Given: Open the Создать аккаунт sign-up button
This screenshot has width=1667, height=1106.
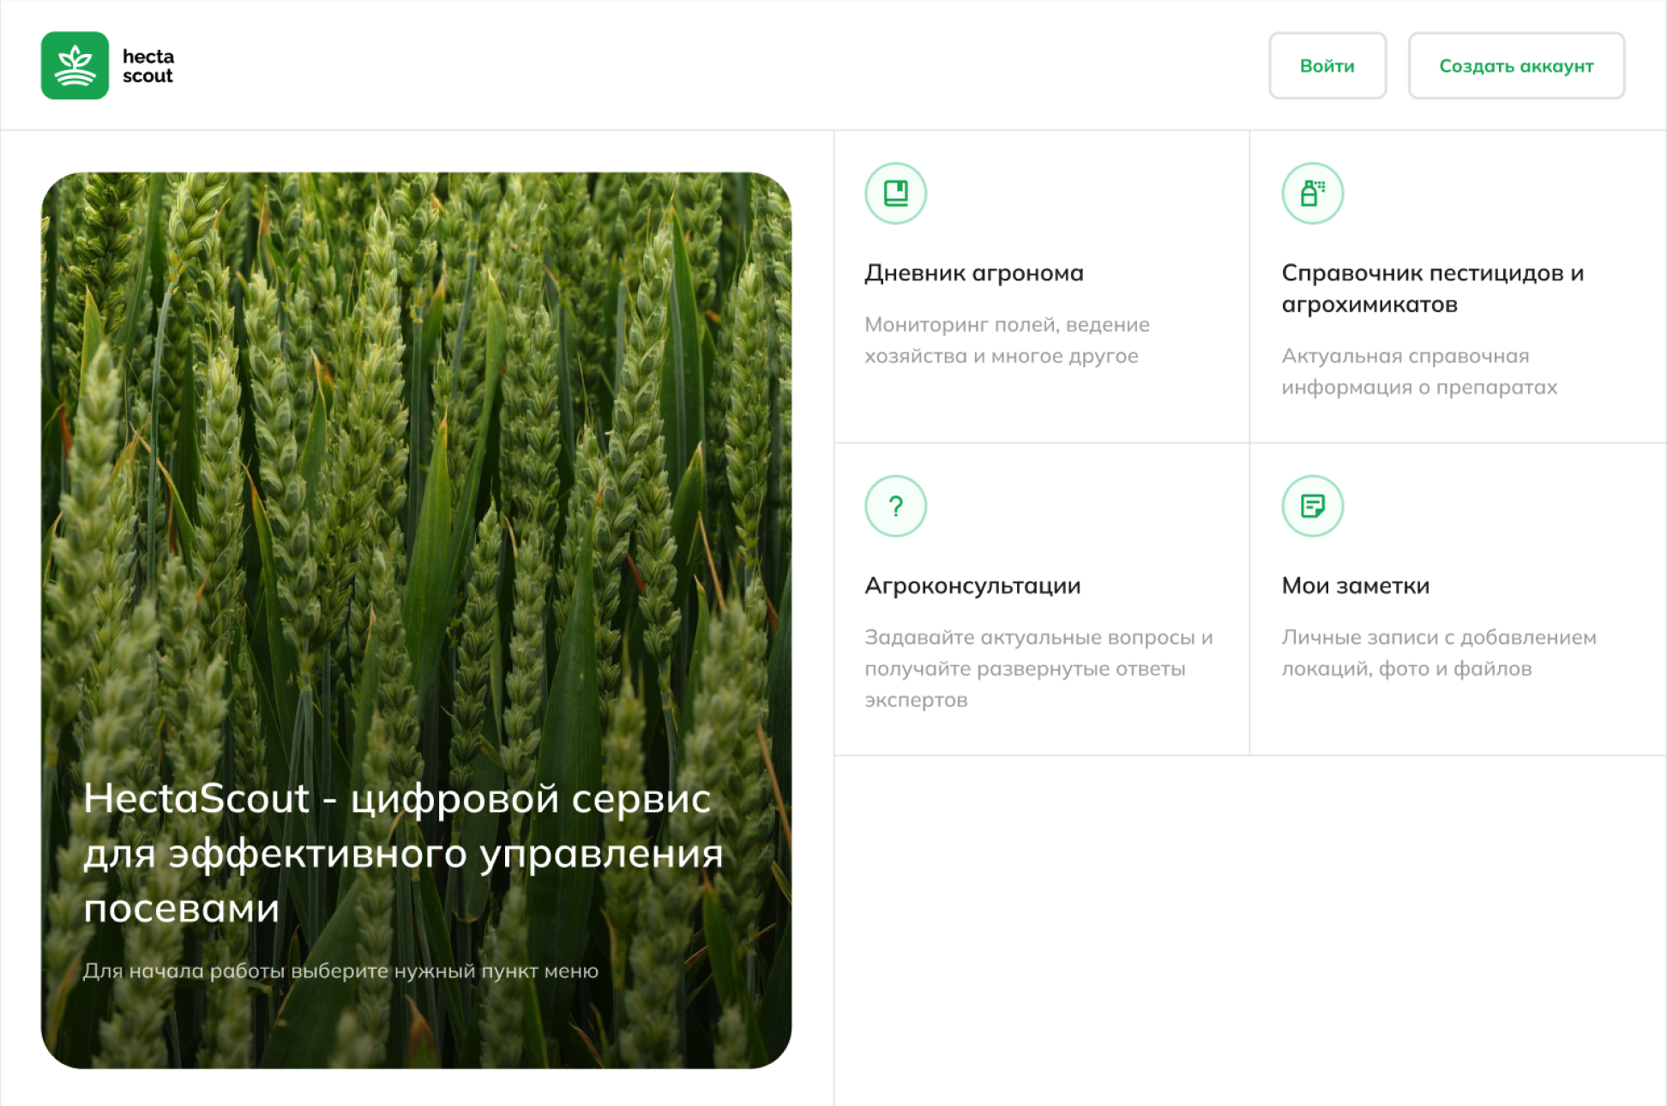Looking at the screenshot, I should 1516,66.
